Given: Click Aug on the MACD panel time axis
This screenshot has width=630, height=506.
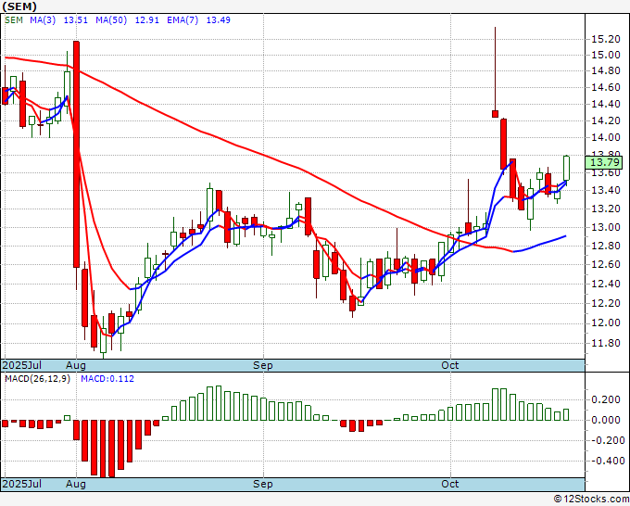Looking at the screenshot, I should click(76, 484).
